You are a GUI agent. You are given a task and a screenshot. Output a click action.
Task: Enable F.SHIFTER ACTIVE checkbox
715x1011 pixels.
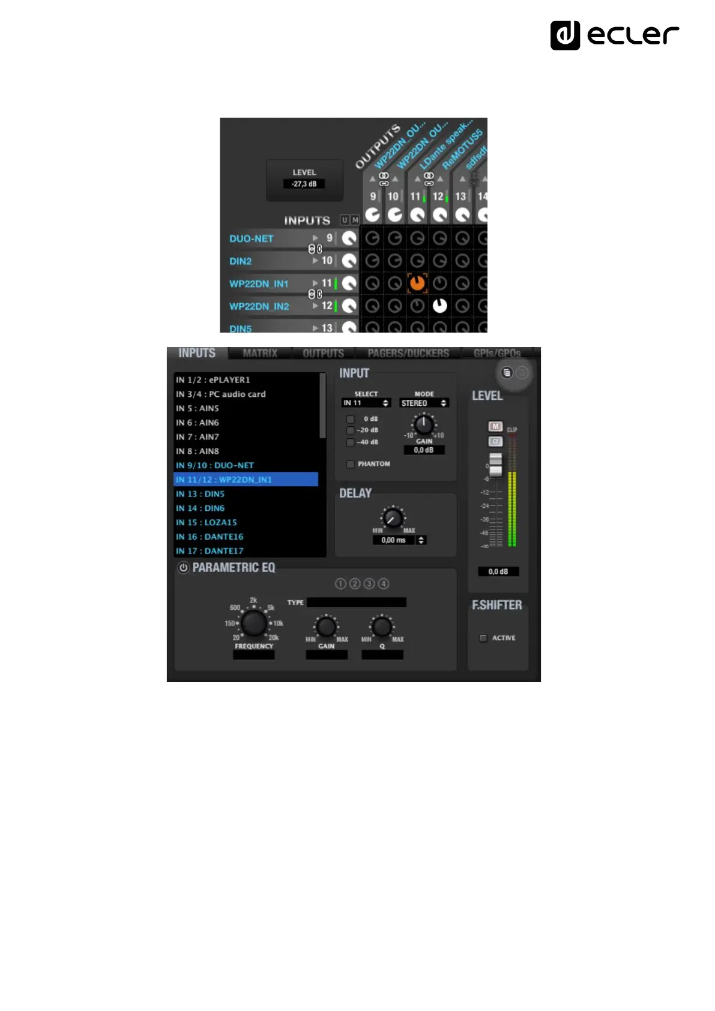point(483,638)
